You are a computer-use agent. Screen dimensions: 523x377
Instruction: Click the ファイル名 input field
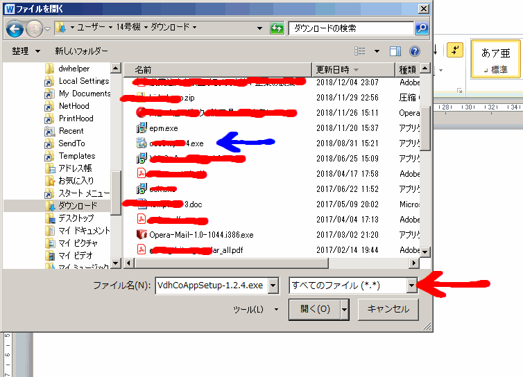[x=212, y=286]
